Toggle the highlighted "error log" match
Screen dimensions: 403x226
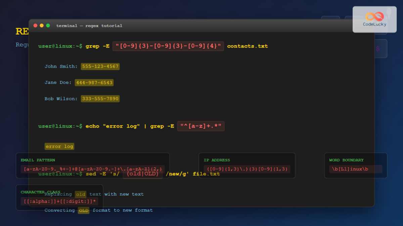pos(59,146)
